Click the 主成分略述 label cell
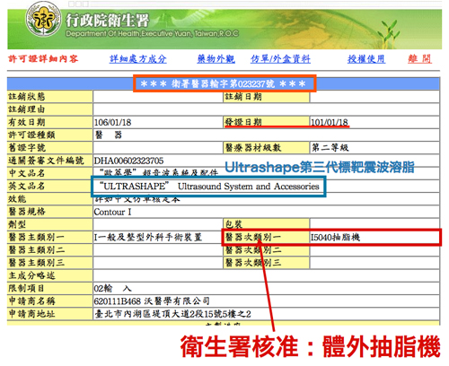449x366 pixels. [x=50, y=275]
